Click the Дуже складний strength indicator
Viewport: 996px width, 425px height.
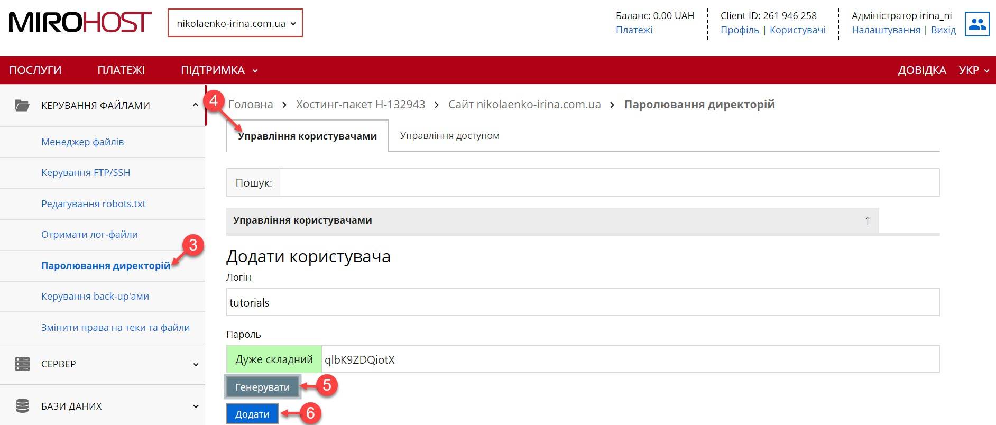[x=274, y=359]
